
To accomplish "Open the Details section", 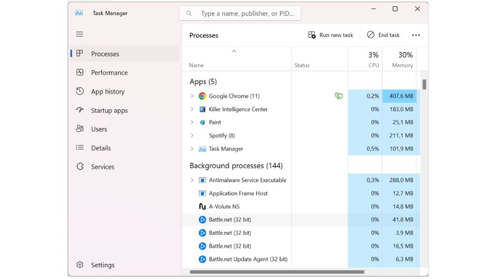I will point(101,148).
